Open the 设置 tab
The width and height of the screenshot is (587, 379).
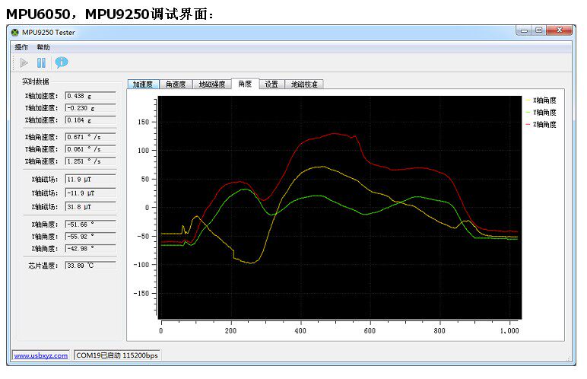click(x=271, y=84)
